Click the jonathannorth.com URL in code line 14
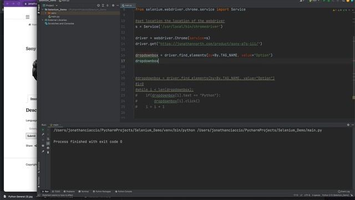Screen dimensions: 355x200 209,44
